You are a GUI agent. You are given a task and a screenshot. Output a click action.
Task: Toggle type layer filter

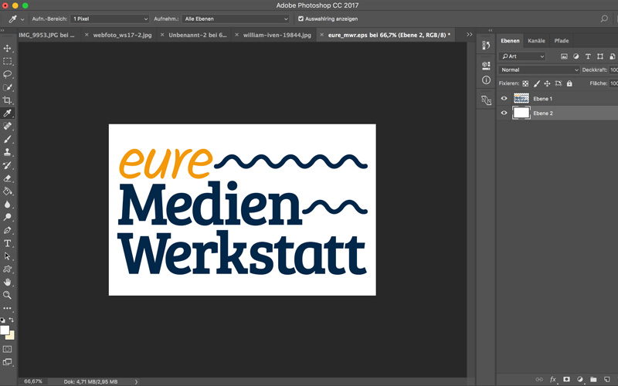588,56
